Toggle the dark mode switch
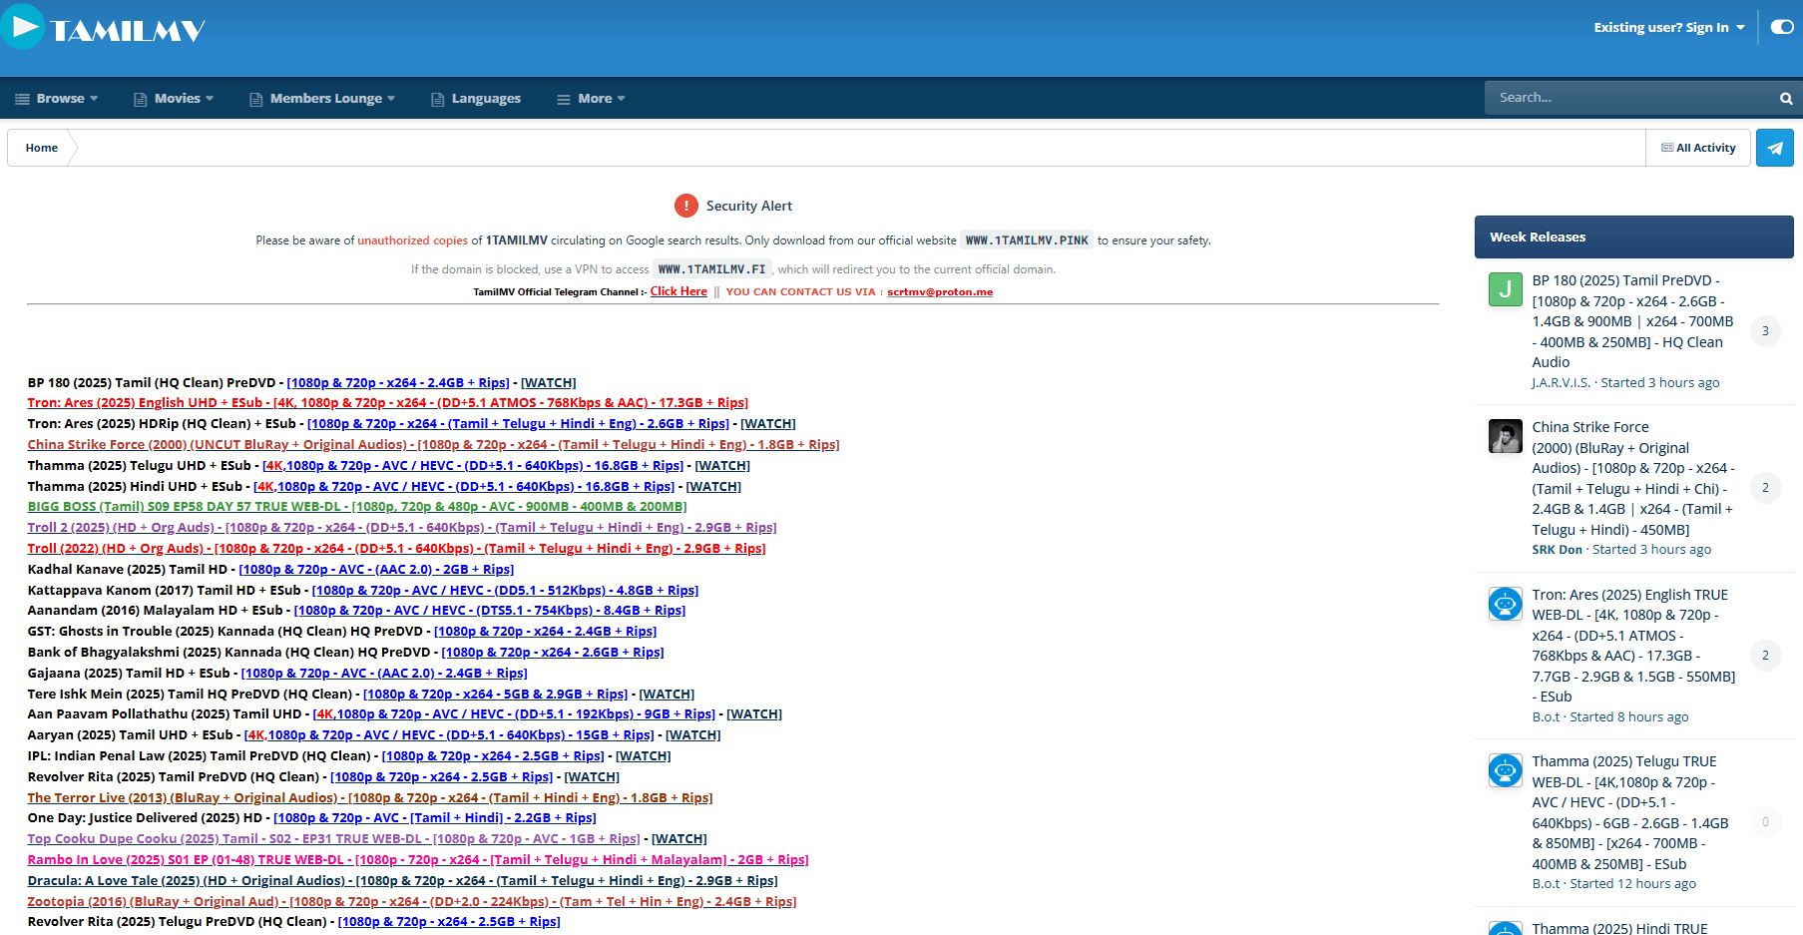This screenshot has width=1803, height=935. (x=1782, y=27)
